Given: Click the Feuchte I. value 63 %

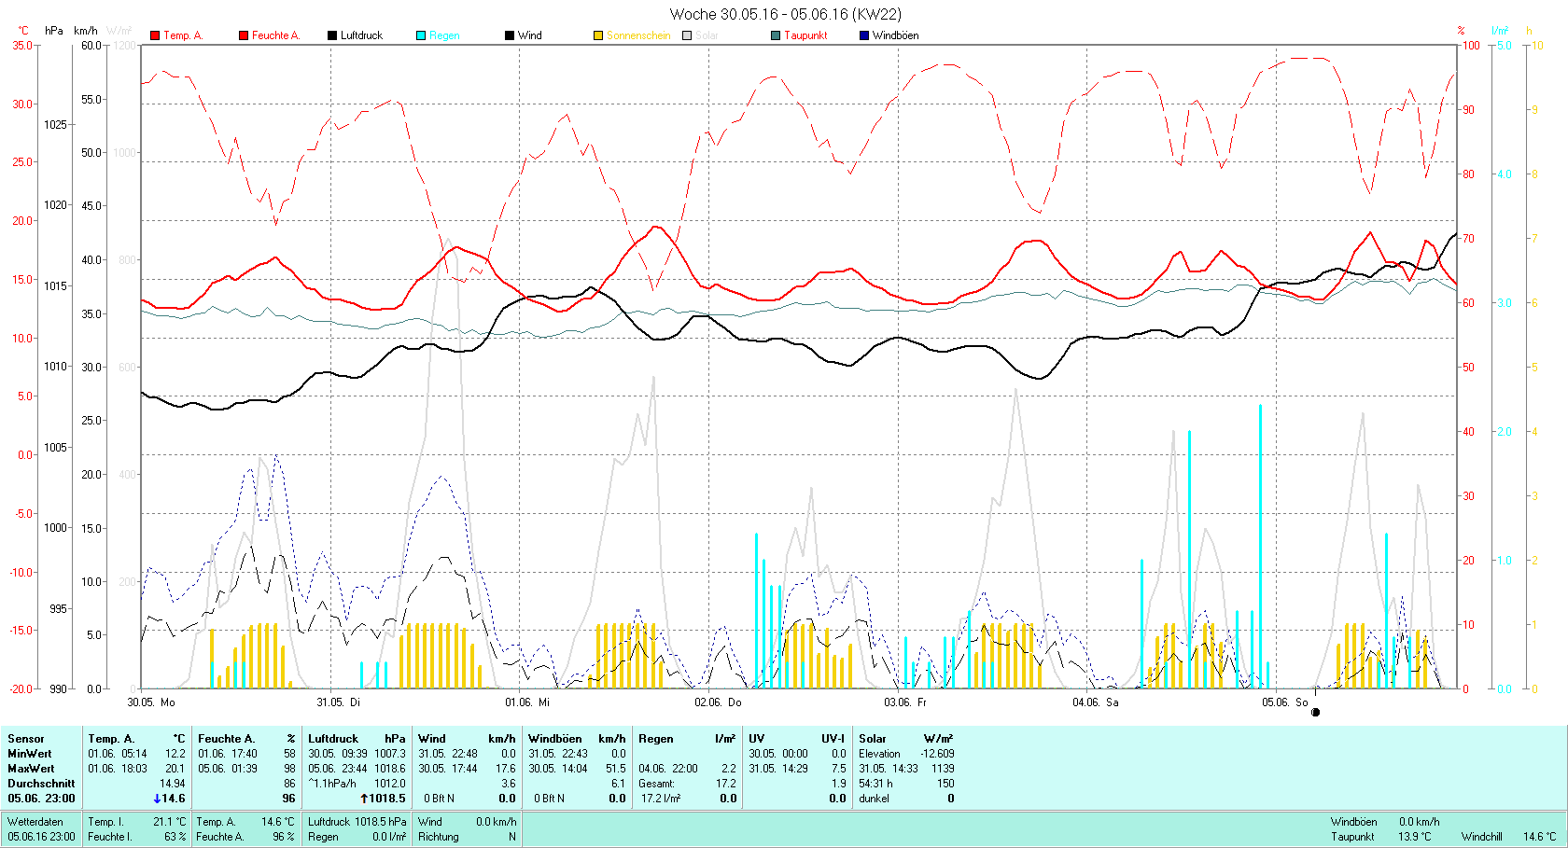Looking at the screenshot, I should tap(175, 836).
